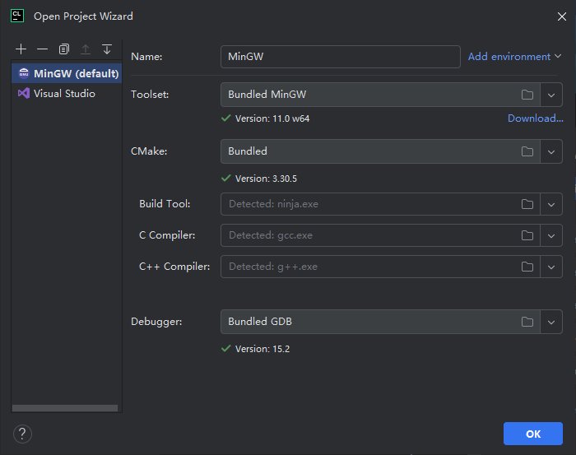This screenshot has height=455, width=576.
Task: Click the Version: 11.0 w64 text
Action: (x=272, y=118)
